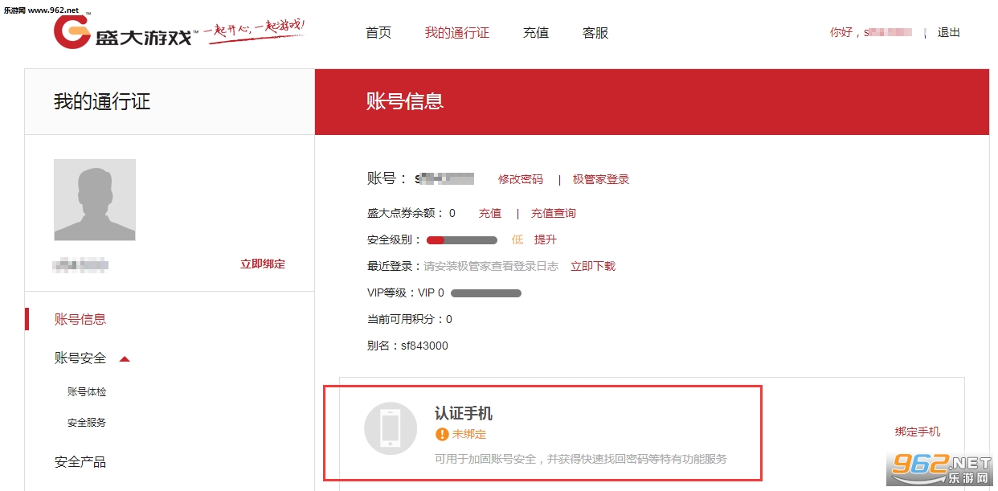Click the 未绑定 status text
998x491 pixels.
point(469,434)
